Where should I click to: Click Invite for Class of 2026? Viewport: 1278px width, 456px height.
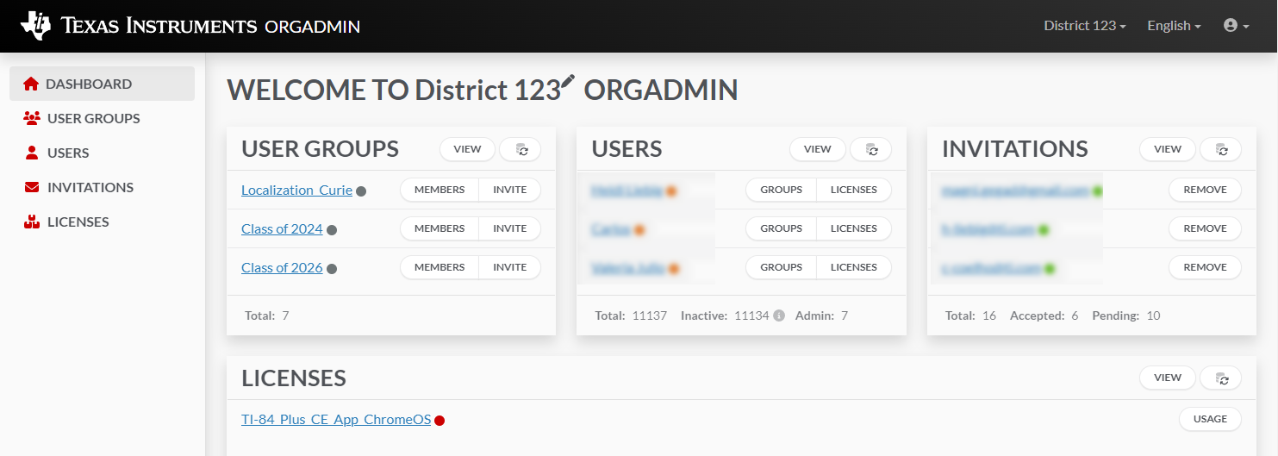(509, 267)
